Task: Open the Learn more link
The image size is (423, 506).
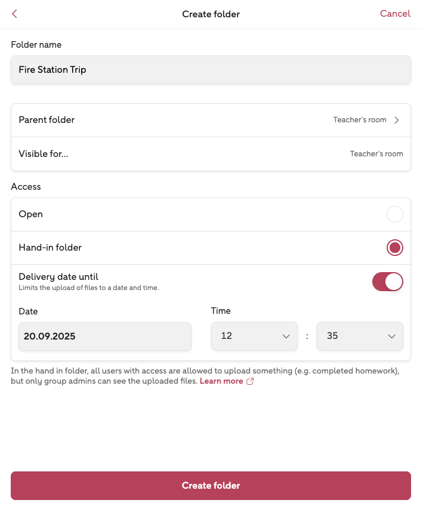Action: tap(221, 381)
